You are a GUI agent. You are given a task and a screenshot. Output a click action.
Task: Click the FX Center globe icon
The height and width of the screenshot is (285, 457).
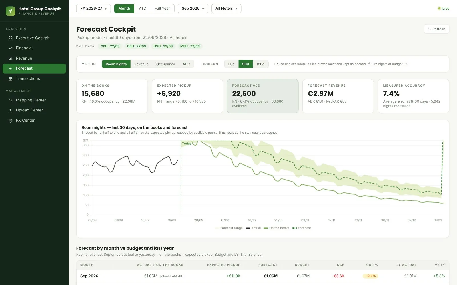pyautogui.click(x=11, y=121)
